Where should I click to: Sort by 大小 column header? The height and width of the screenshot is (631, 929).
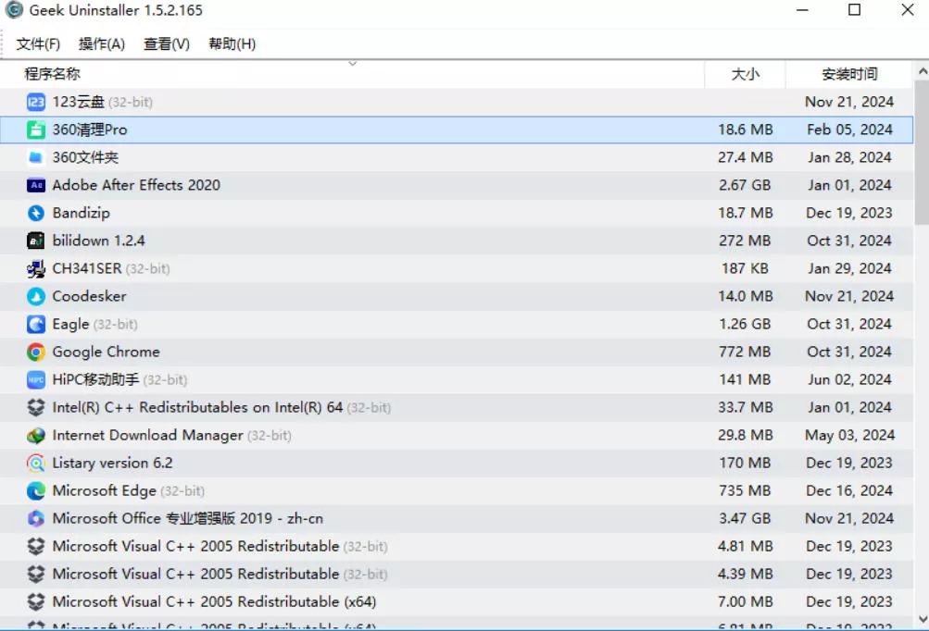click(745, 74)
